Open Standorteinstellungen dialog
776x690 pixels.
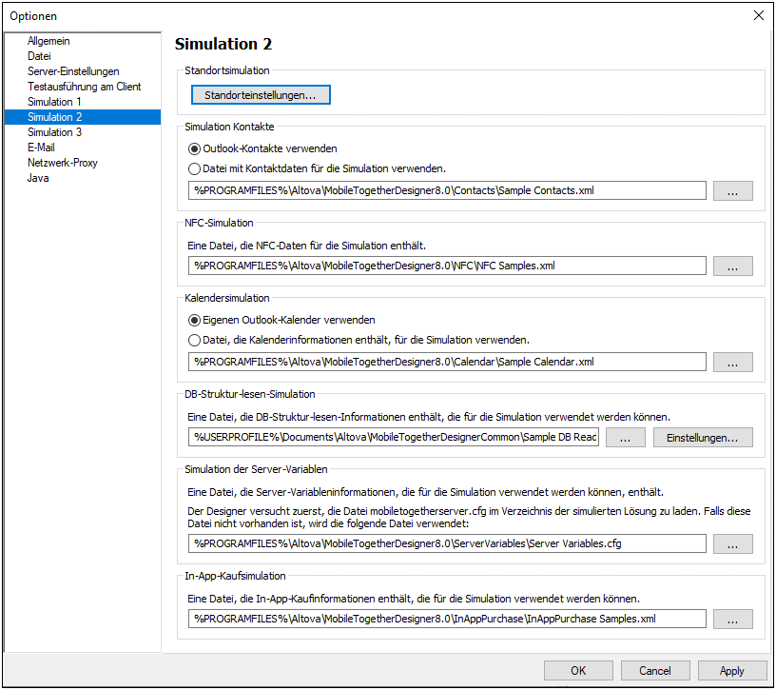[x=261, y=94]
